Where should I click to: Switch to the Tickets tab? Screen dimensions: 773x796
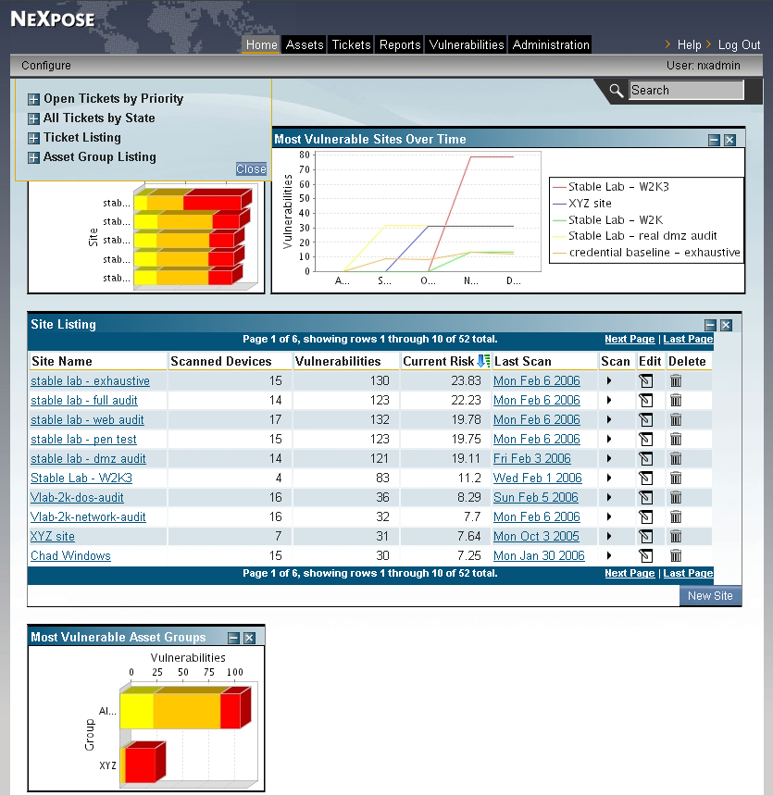(351, 44)
